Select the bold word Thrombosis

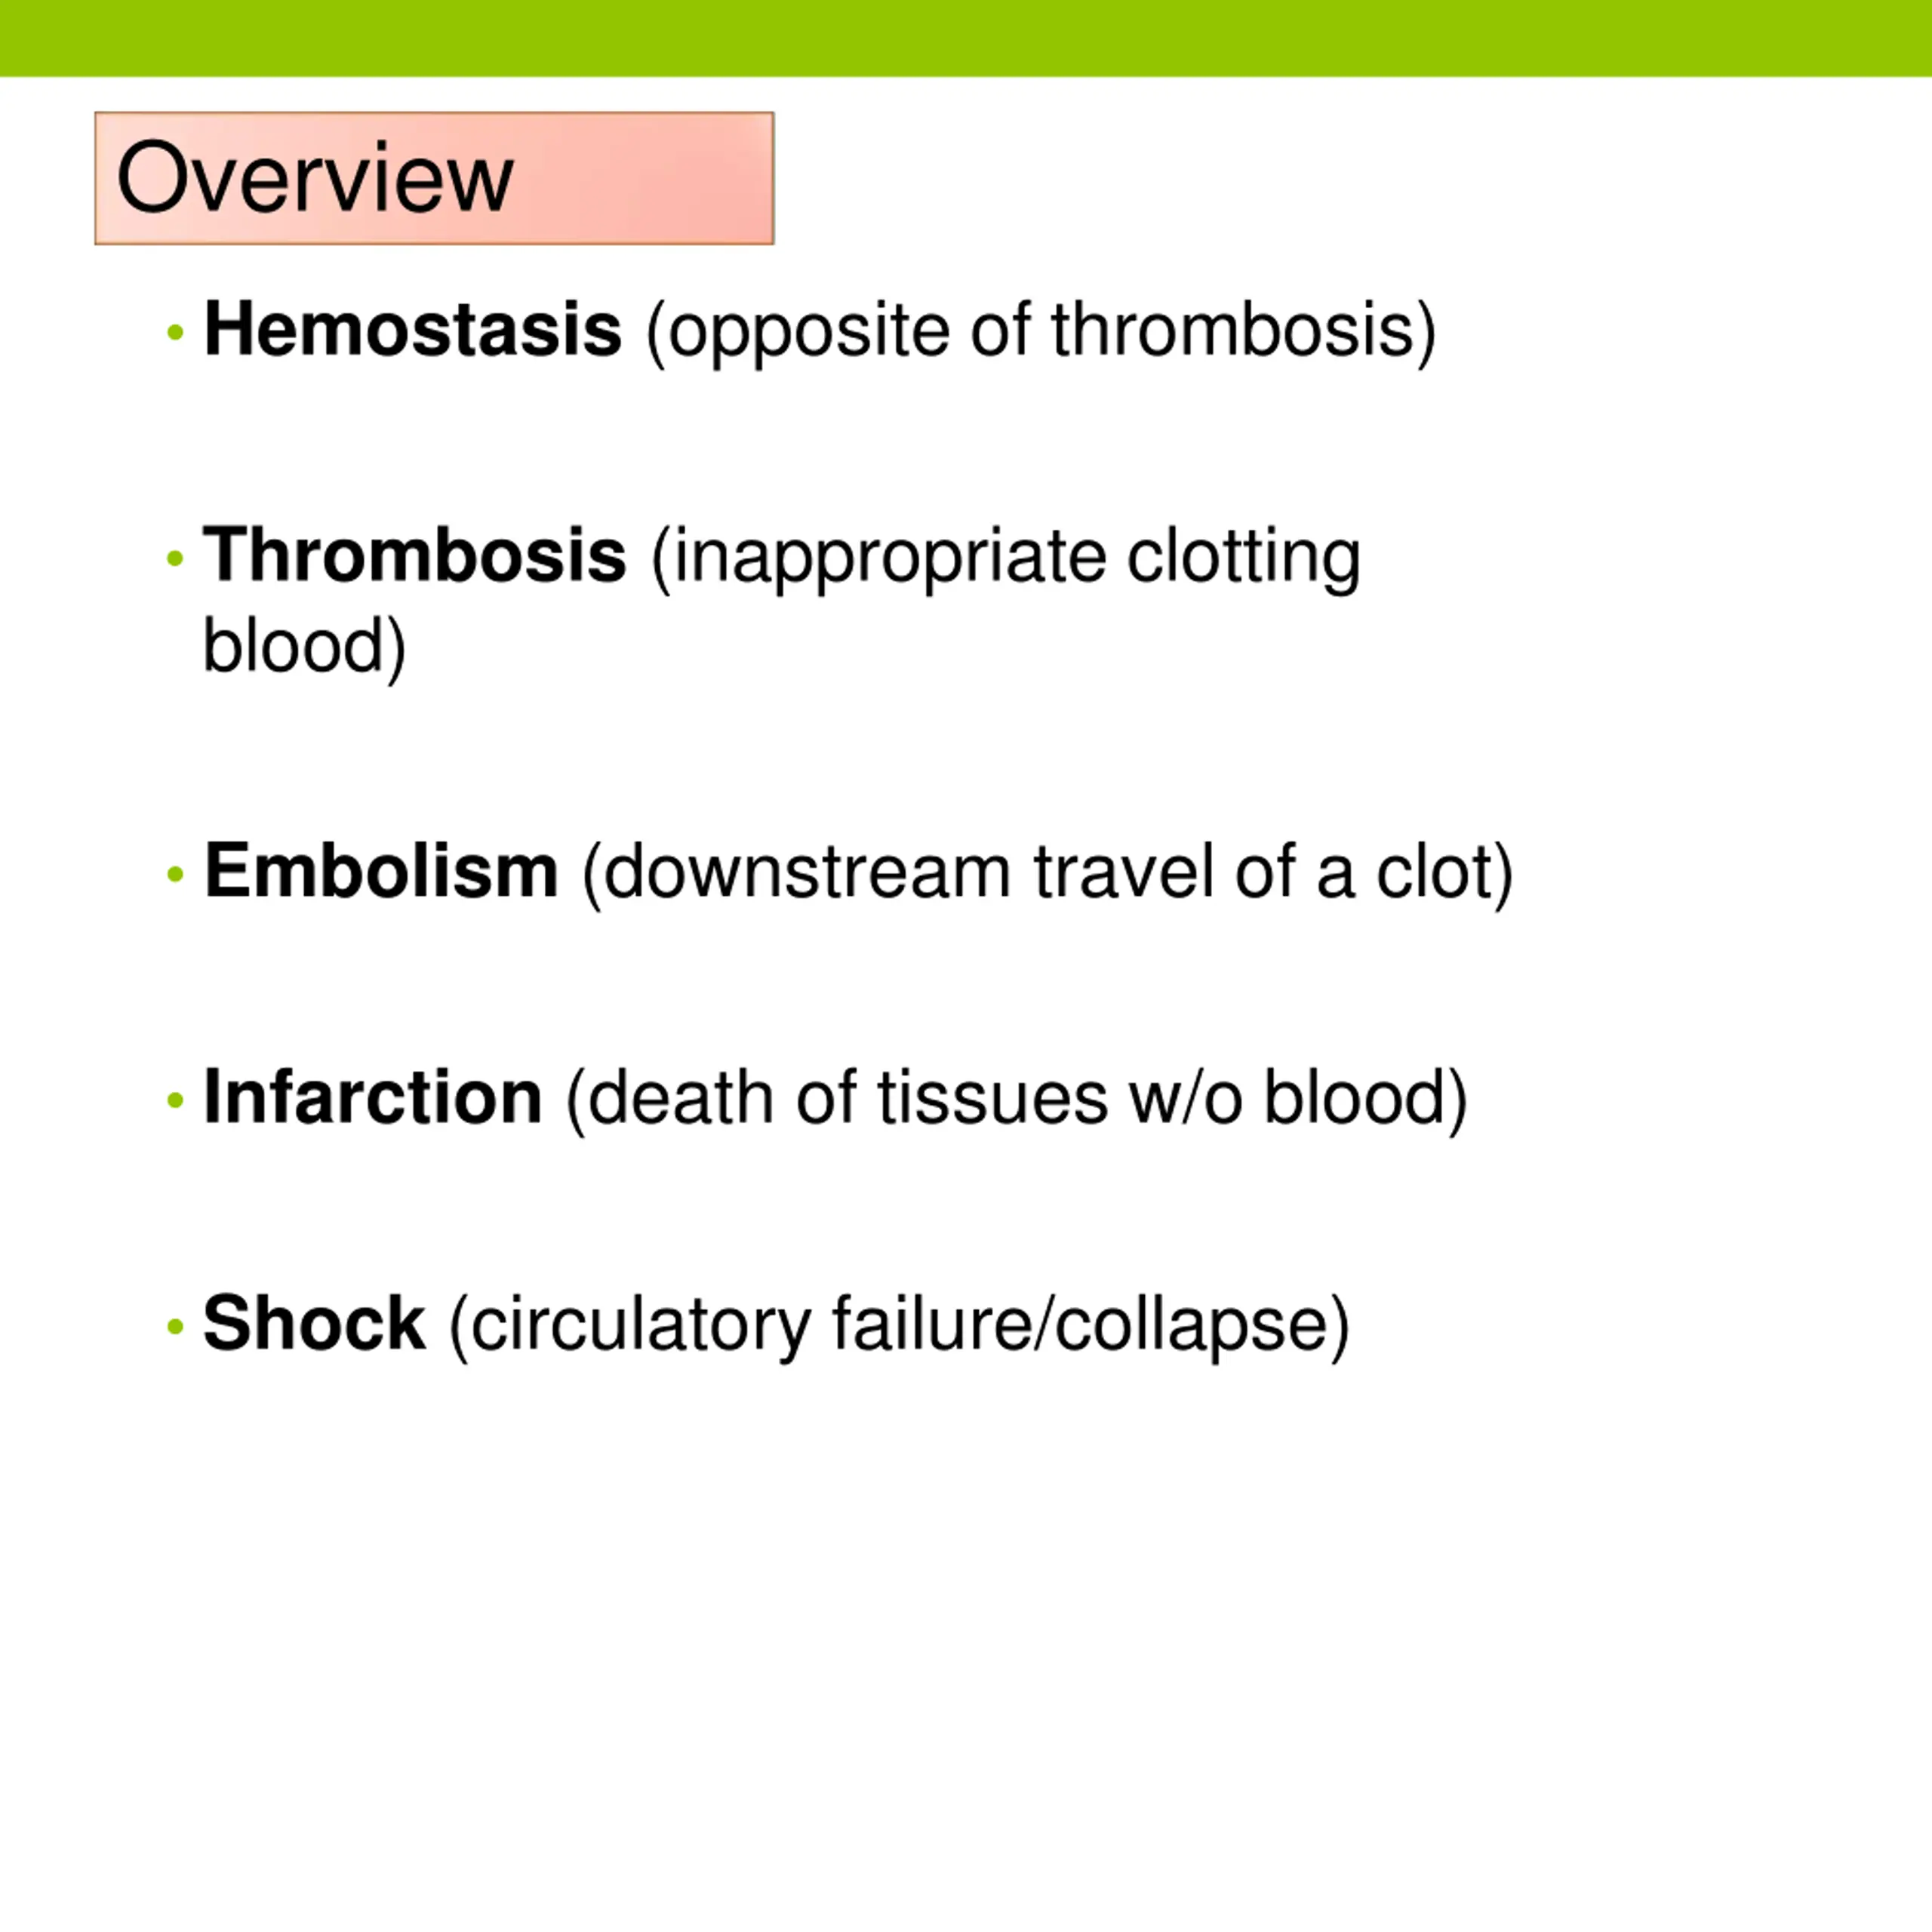(415, 555)
